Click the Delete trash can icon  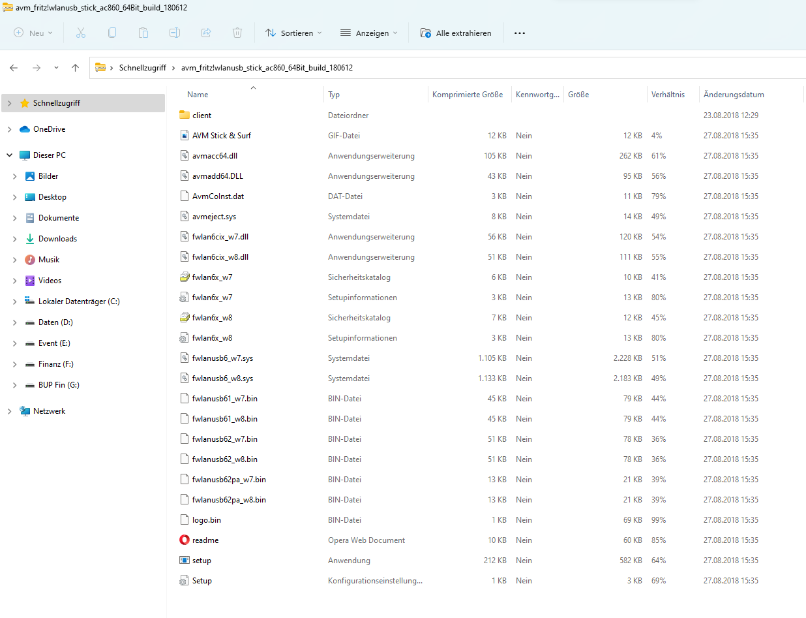pos(237,33)
